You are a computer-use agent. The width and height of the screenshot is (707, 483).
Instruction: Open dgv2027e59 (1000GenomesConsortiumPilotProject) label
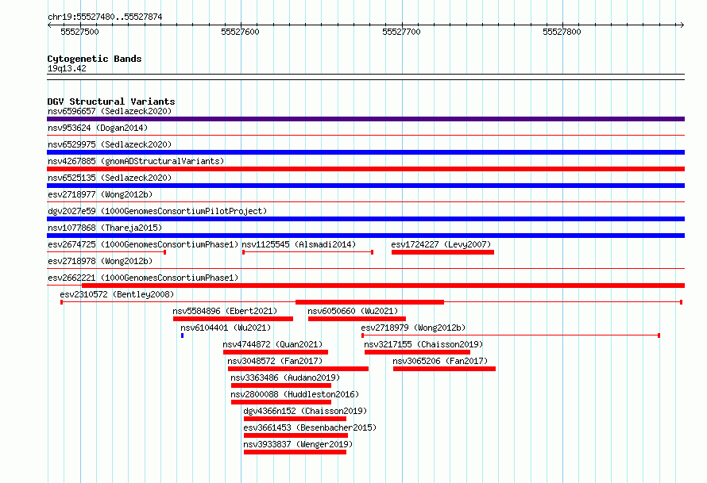click(157, 211)
